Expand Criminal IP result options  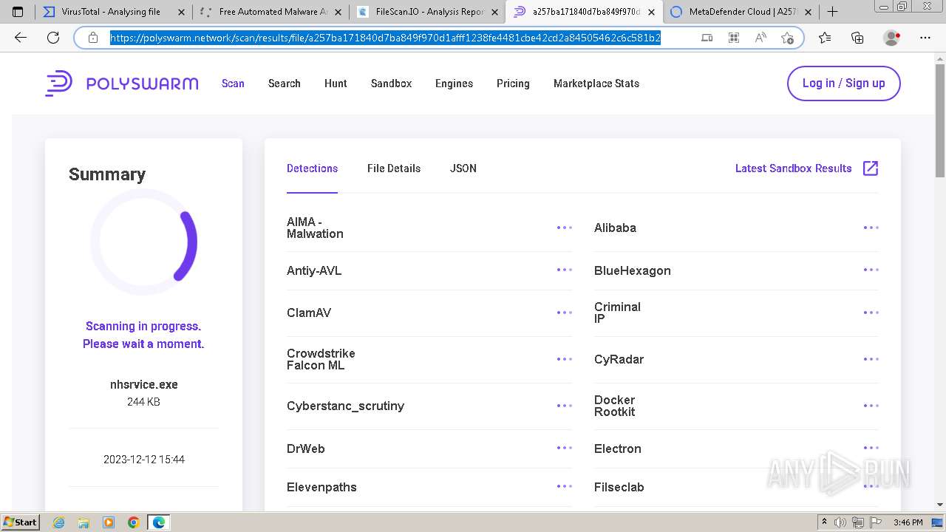871,313
